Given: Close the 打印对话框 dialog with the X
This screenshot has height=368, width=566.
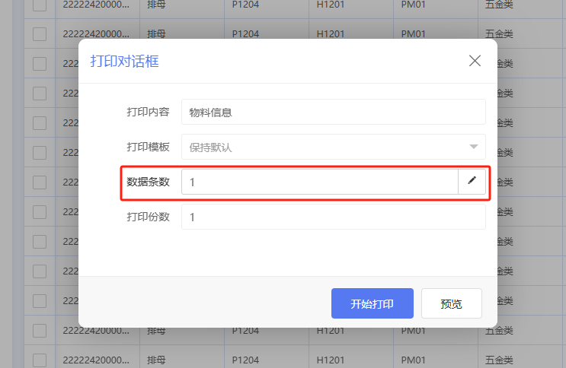Looking at the screenshot, I should click(475, 61).
